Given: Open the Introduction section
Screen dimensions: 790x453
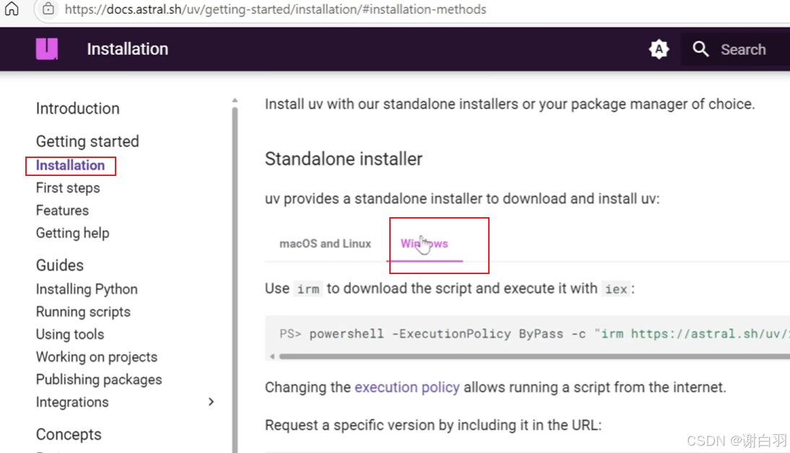Looking at the screenshot, I should (x=77, y=108).
